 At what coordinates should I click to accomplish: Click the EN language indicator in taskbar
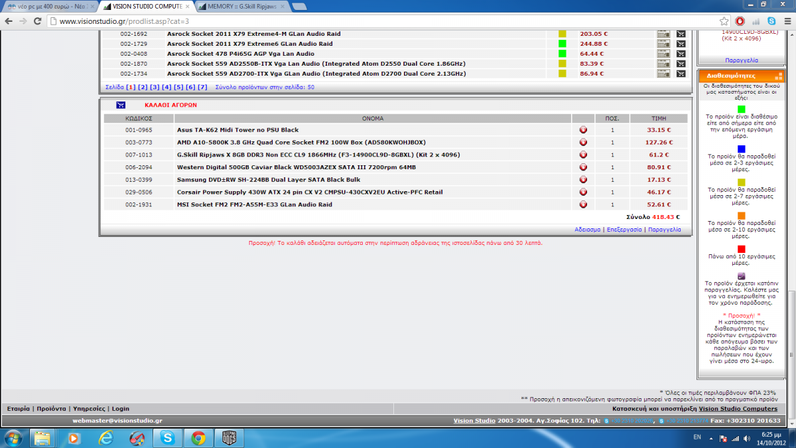point(697,438)
